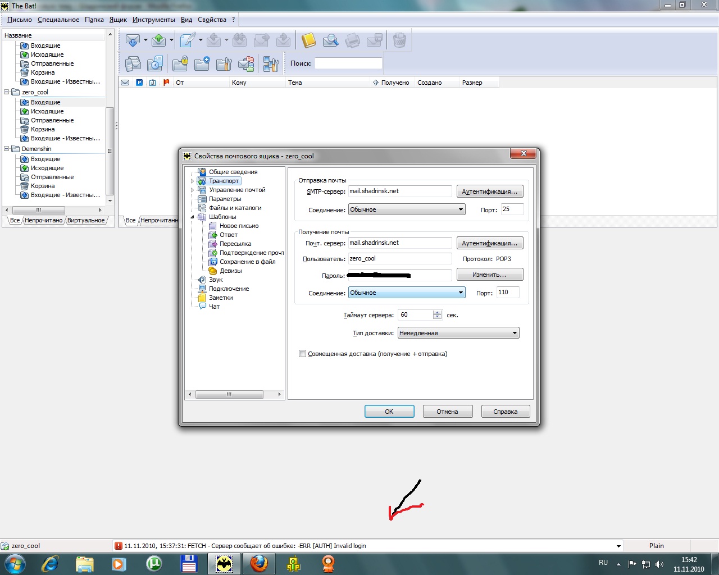This screenshot has width=719, height=575.
Task: Click the Windows Start orb
Action: (15, 563)
